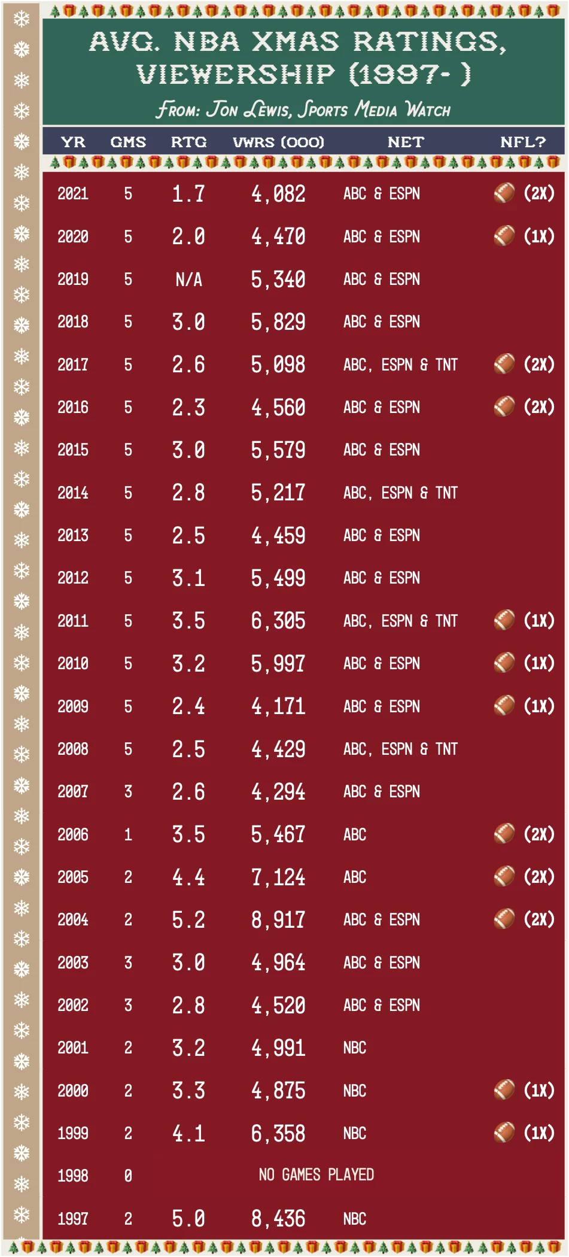Select the NFL? column header

click(x=523, y=142)
